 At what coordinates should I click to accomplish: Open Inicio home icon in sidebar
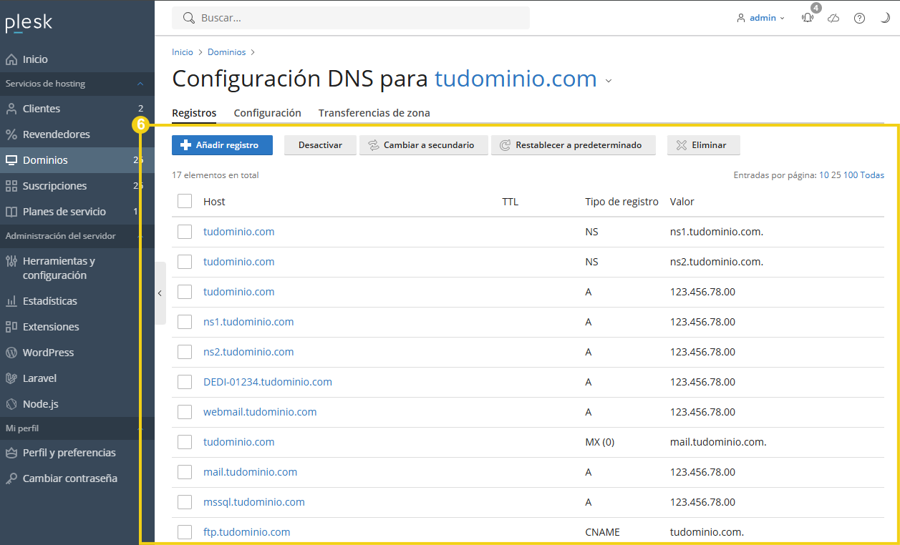click(x=11, y=59)
